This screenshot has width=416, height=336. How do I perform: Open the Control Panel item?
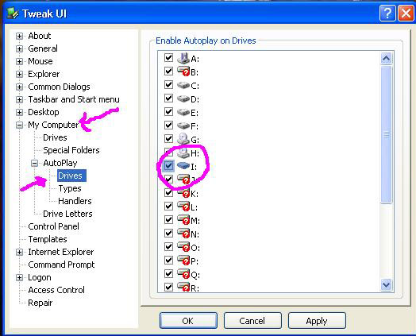pos(54,226)
